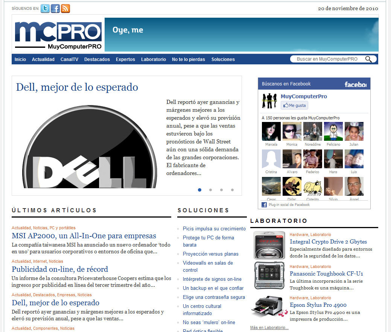Open No te lo pierdas menu
391x332 pixels.
click(189, 59)
